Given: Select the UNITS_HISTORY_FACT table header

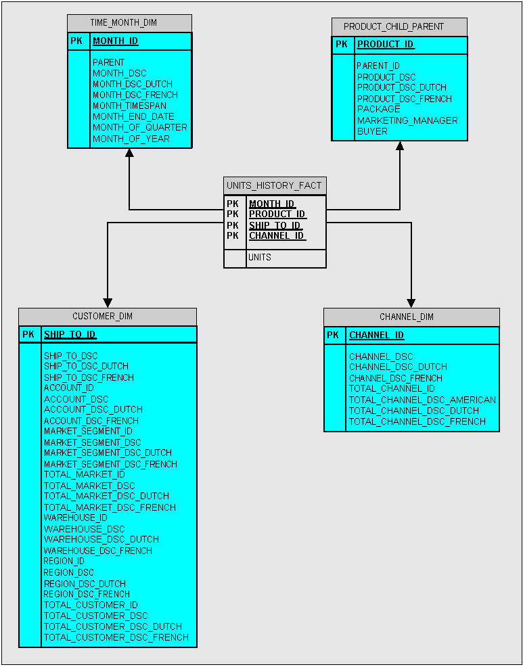Looking at the screenshot, I should coord(274,185).
